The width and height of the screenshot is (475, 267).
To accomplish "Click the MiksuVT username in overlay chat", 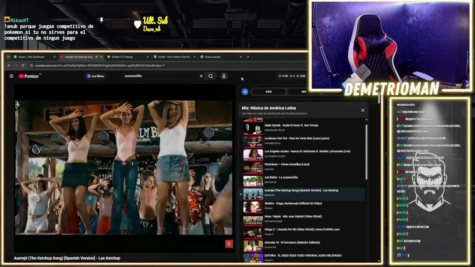I will click(19, 20).
